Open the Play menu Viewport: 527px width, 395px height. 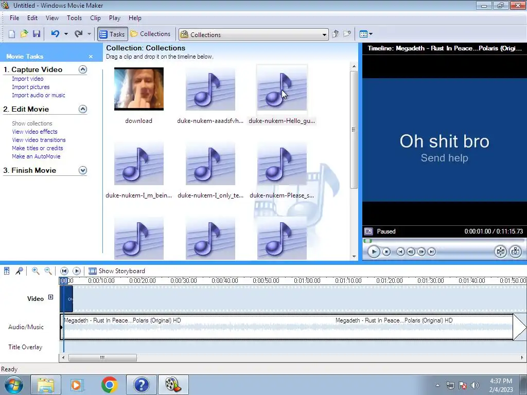115,18
